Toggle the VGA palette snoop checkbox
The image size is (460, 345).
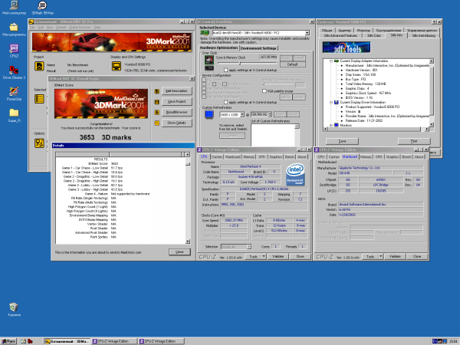pyautogui.click(x=264, y=91)
